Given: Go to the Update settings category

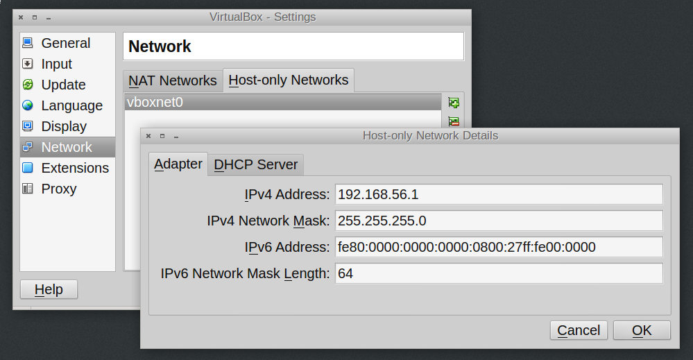Looking at the screenshot, I should pos(63,85).
